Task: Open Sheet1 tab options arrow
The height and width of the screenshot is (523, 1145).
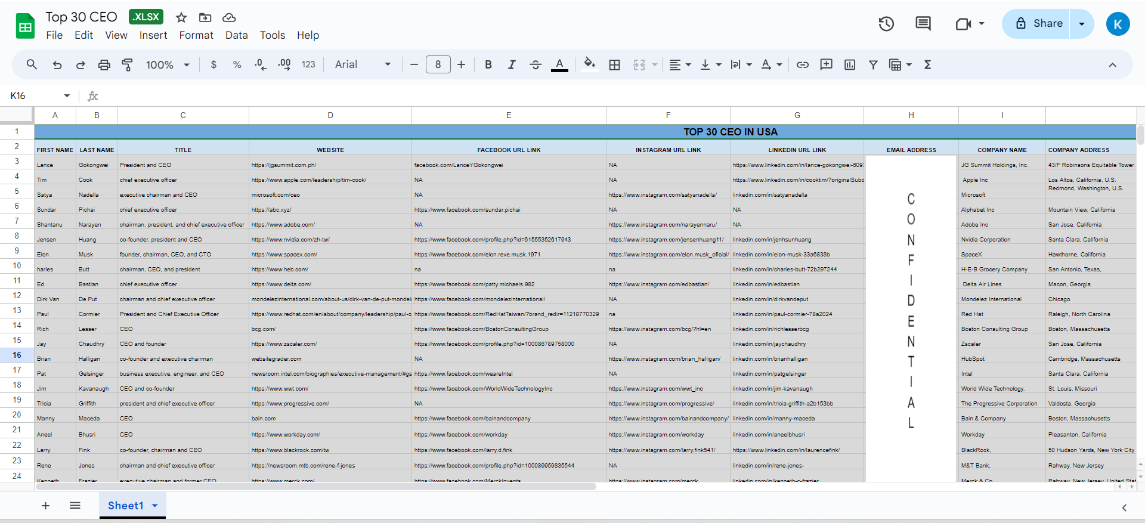Action: click(x=155, y=506)
